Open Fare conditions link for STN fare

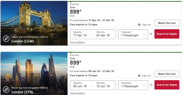click(77, 93)
